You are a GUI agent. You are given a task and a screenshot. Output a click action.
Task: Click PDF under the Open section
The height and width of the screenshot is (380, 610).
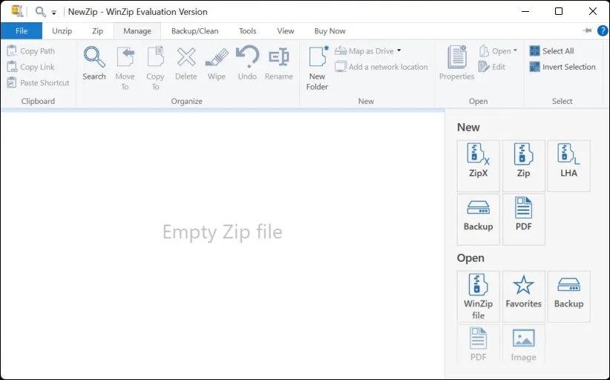tap(478, 344)
